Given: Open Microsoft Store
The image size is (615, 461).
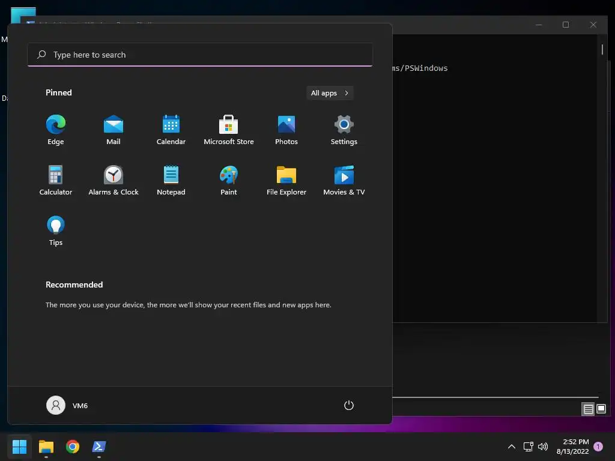Looking at the screenshot, I should pyautogui.click(x=229, y=130).
